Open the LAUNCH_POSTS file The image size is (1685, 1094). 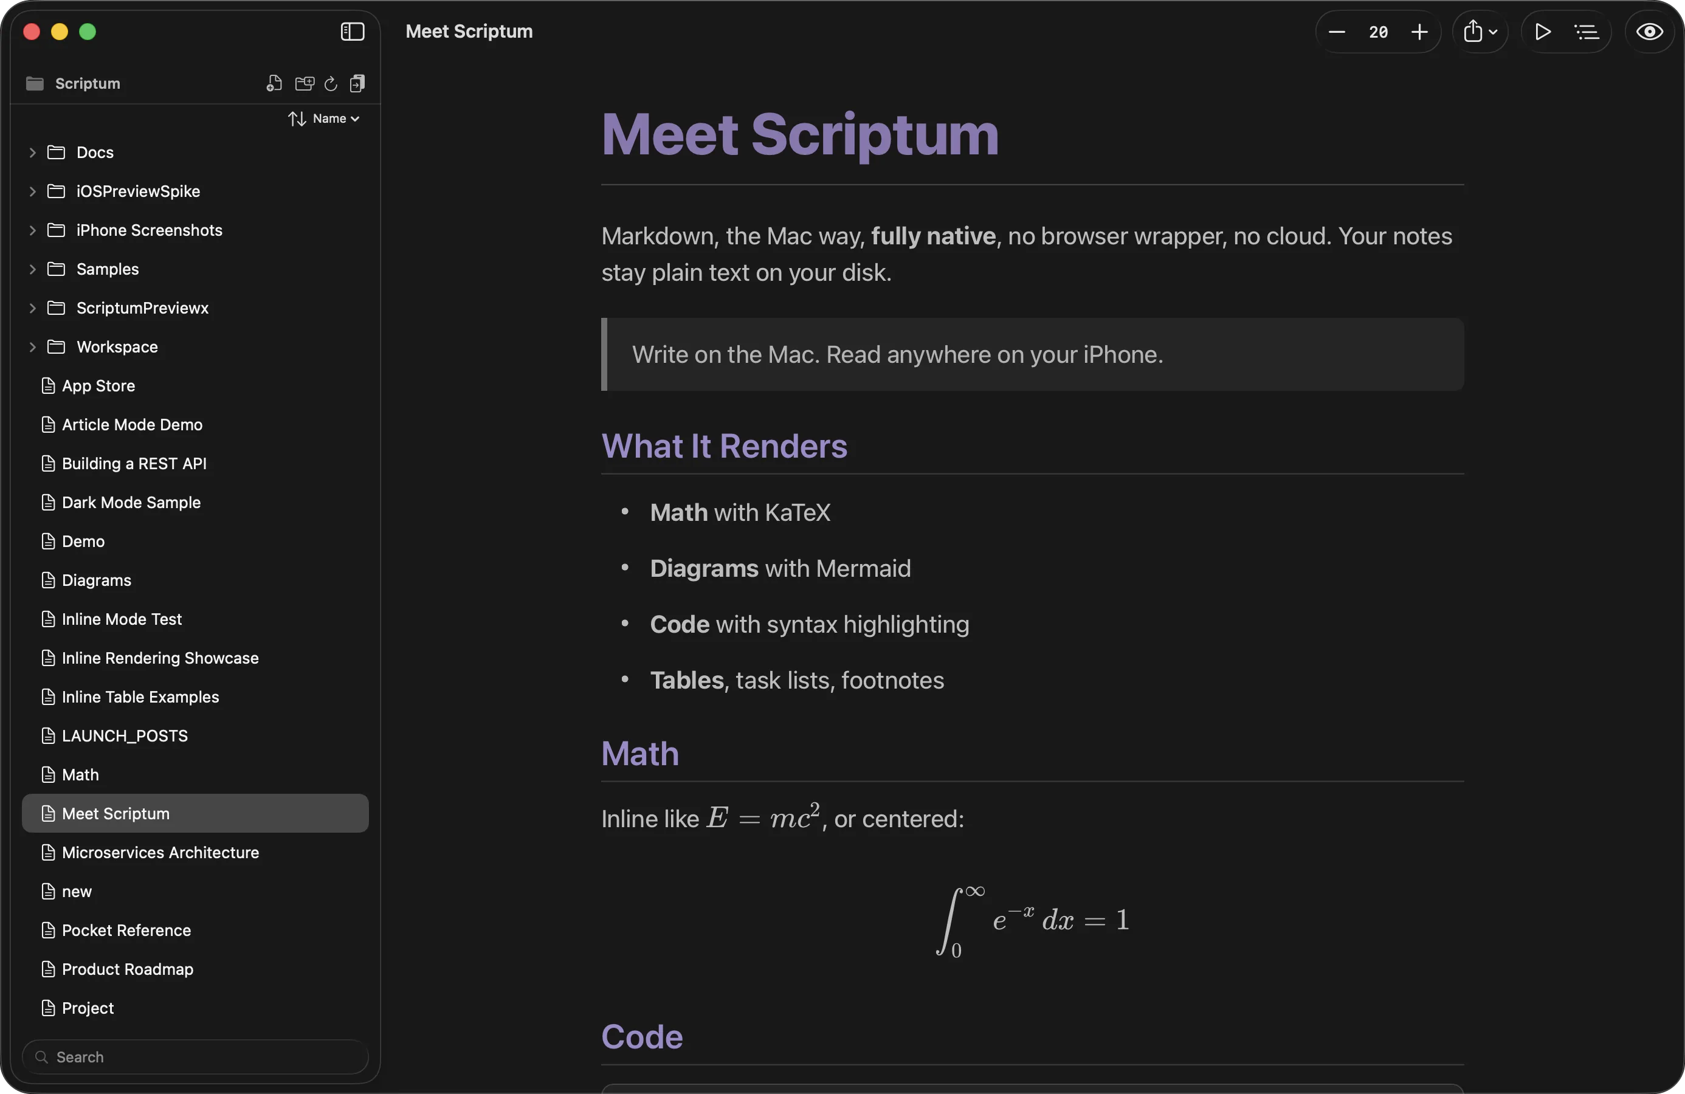pyautogui.click(x=195, y=737)
